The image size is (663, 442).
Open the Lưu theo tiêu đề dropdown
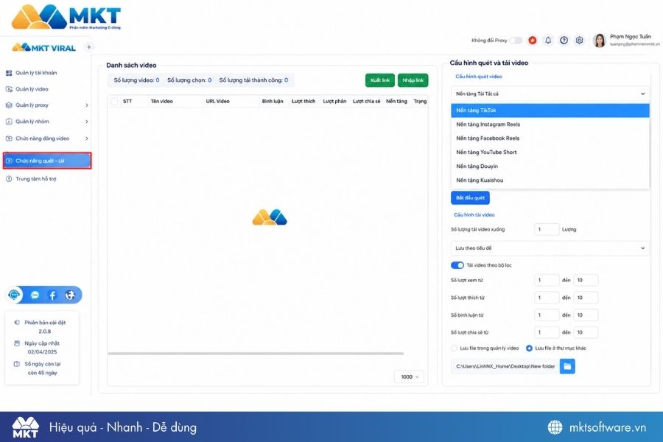click(550, 248)
